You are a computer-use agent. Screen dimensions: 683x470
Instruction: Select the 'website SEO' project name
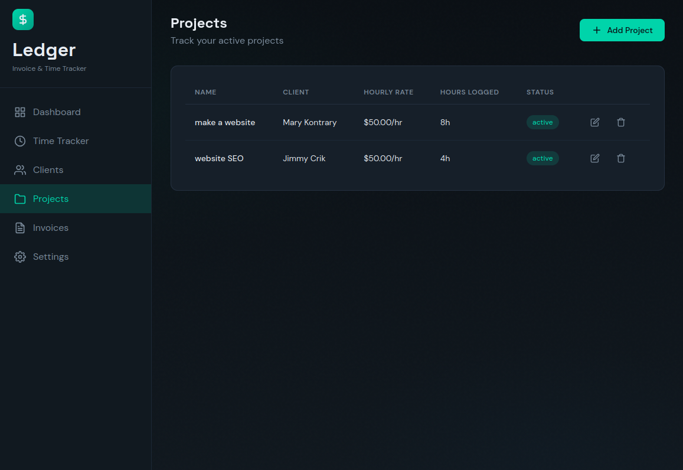tap(219, 159)
